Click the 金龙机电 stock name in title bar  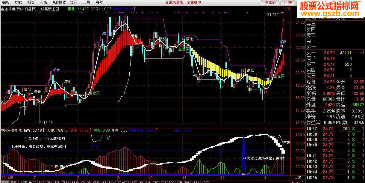tap(194, 2)
